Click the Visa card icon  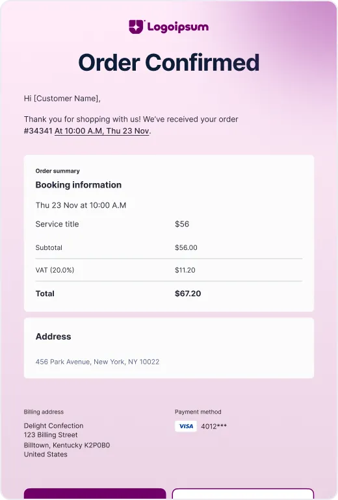pyautogui.click(x=186, y=426)
